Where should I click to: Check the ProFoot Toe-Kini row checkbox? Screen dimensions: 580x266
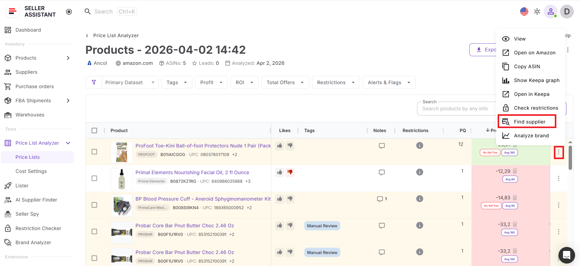coord(94,152)
